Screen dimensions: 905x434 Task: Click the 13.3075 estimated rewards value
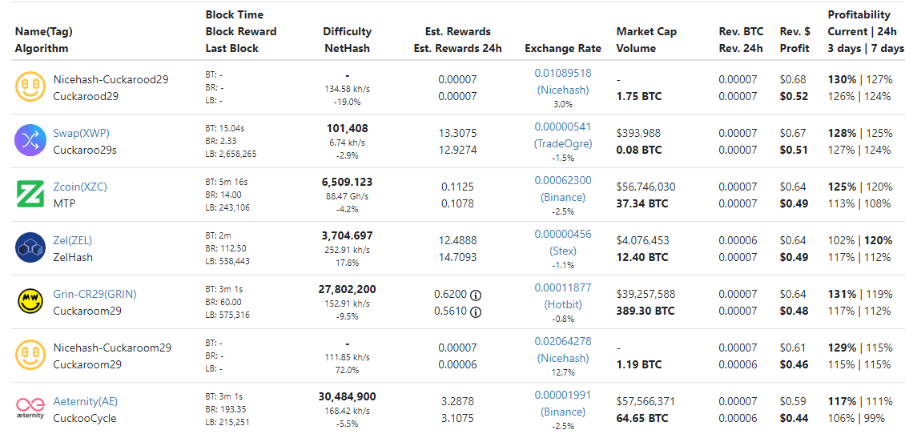(x=457, y=133)
